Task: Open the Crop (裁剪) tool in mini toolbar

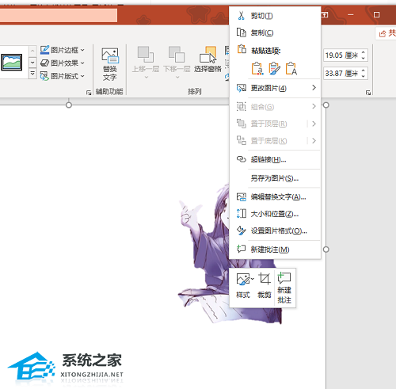Action: click(x=265, y=286)
